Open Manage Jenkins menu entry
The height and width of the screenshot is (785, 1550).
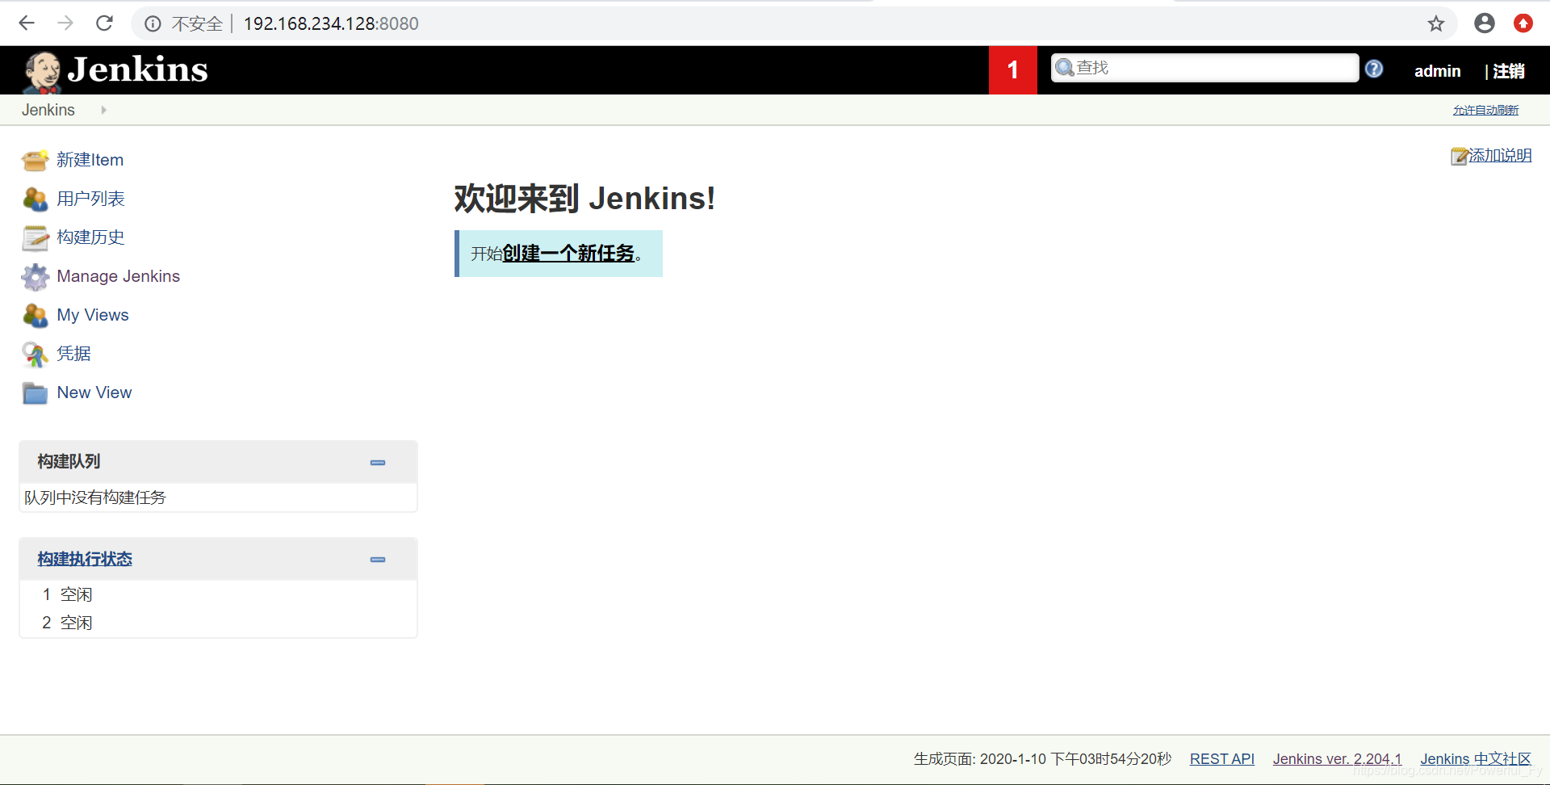click(x=119, y=276)
